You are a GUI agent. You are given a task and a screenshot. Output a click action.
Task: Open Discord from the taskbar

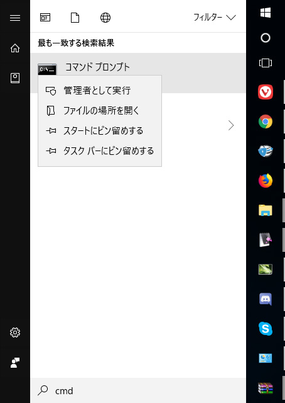tap(266, 299)
